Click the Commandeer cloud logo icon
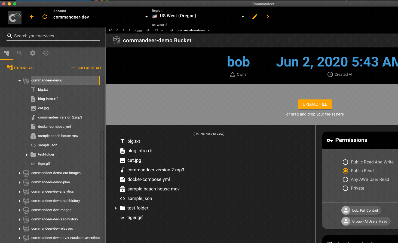 [15, 17]
